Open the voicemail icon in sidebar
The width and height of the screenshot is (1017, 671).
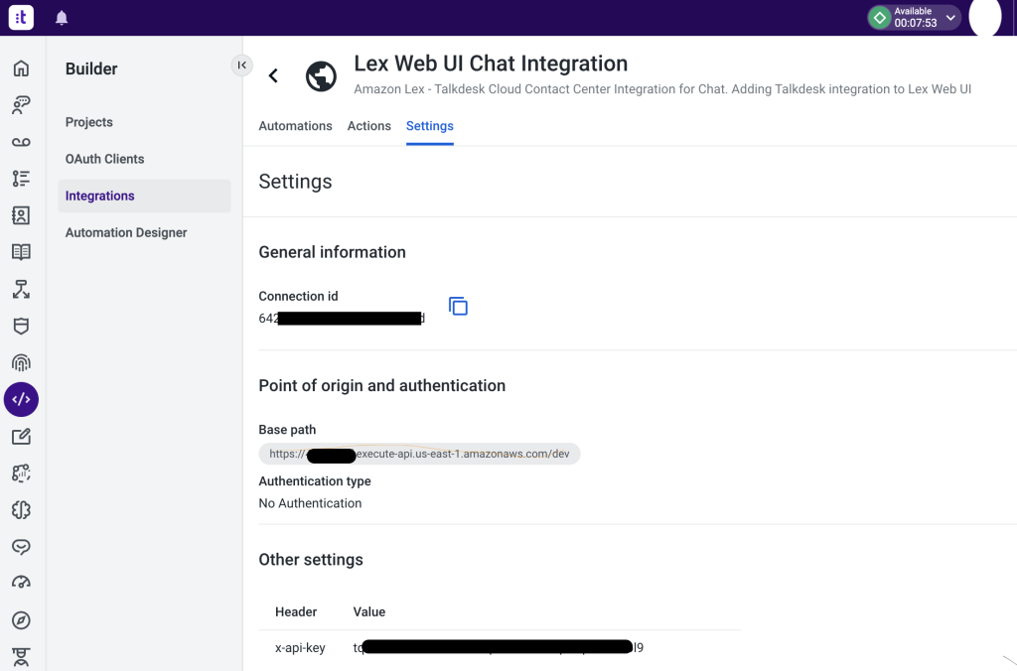[21, 142]
